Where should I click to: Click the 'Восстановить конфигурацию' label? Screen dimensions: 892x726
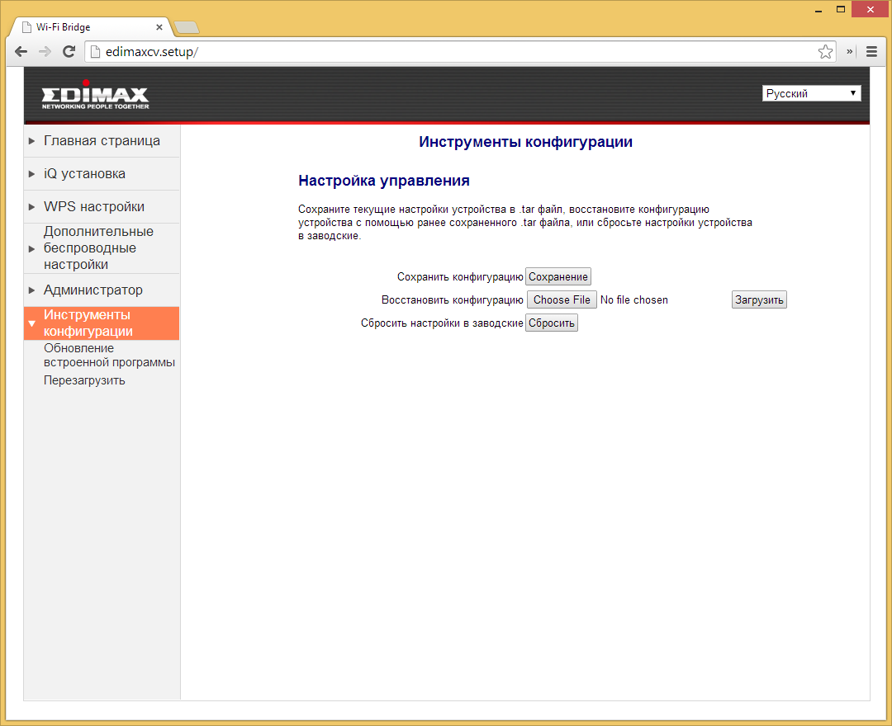click(x=453, y=300)
